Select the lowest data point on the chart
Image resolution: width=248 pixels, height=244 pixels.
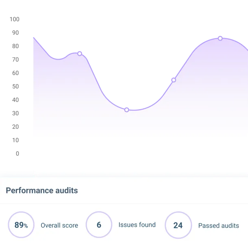pos(126,110)
